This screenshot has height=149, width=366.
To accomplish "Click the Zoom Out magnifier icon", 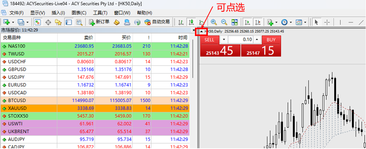I will coord(224,22).
